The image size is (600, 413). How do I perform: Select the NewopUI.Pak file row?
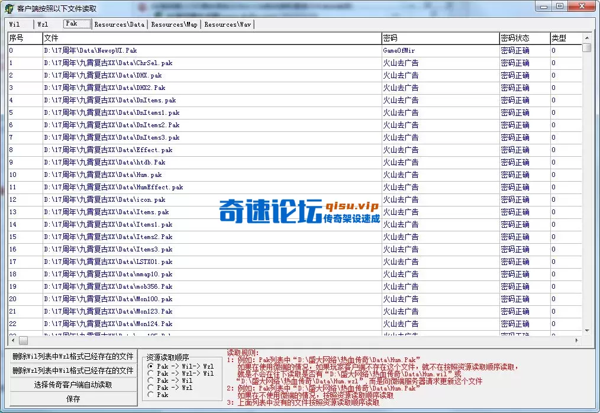click(x=178, y=50)
